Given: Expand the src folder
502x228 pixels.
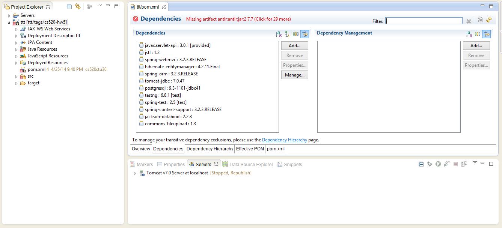Looking at the screenshot, I should (x=17, y=76).
